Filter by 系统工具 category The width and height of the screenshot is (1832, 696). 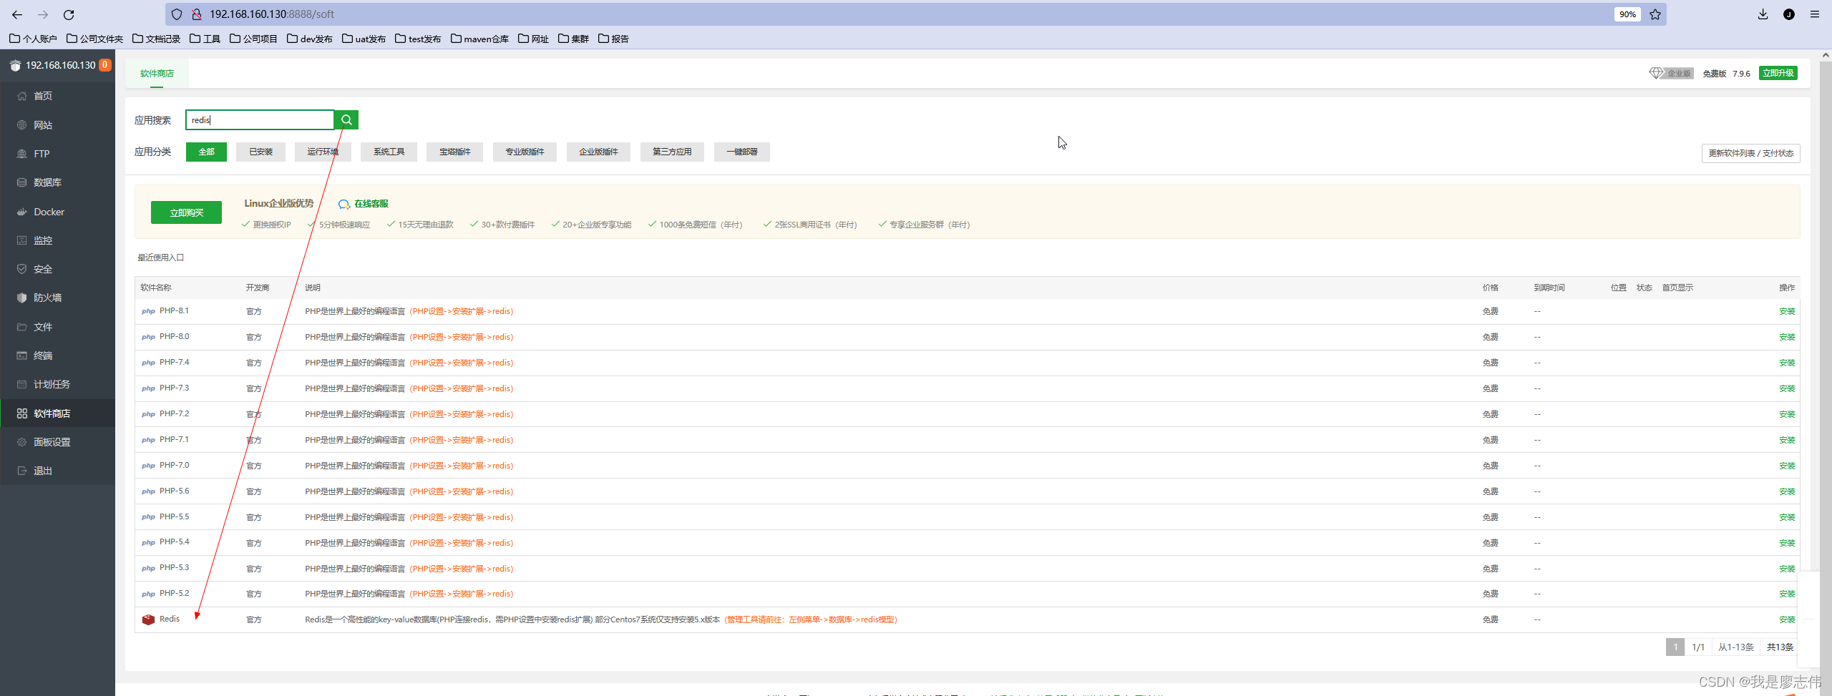[x=389, y=152]
